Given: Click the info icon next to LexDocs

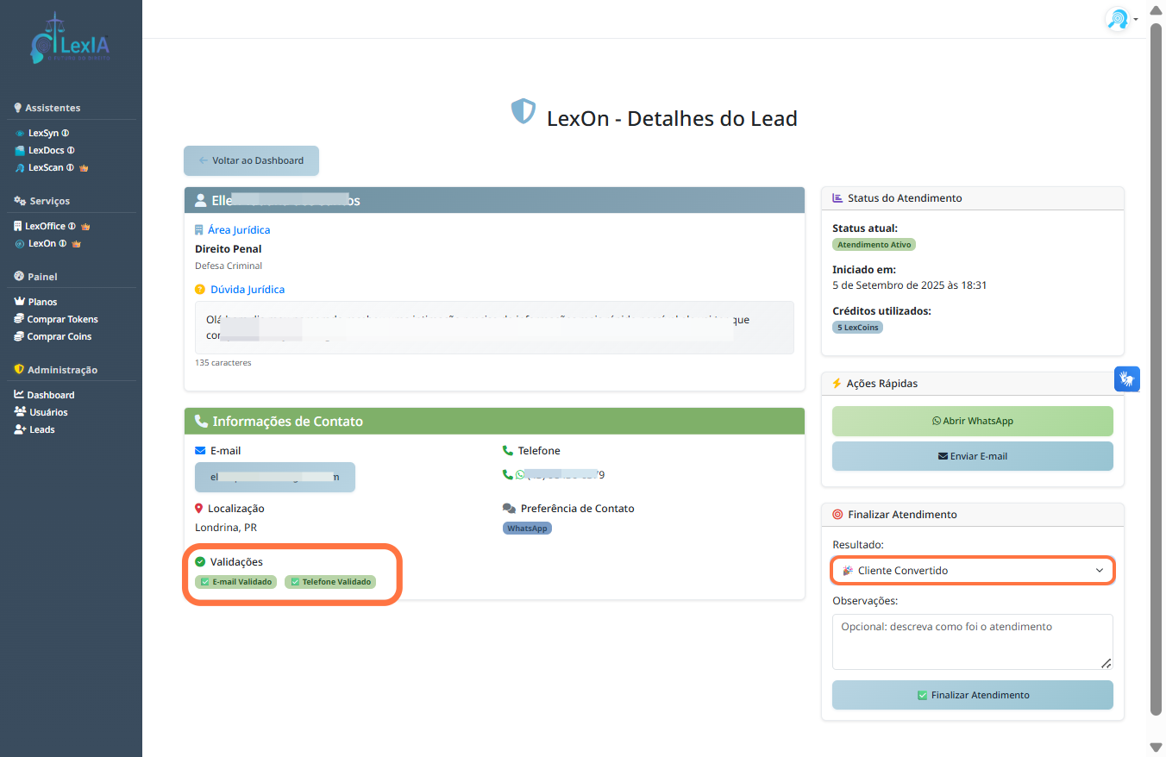Looking at the screenshot, I should (x=71, y=151).
